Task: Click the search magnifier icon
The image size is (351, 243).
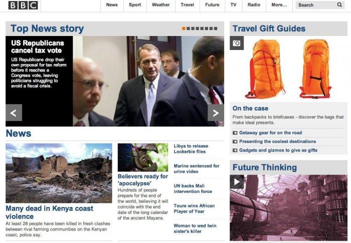Action: 339,4
